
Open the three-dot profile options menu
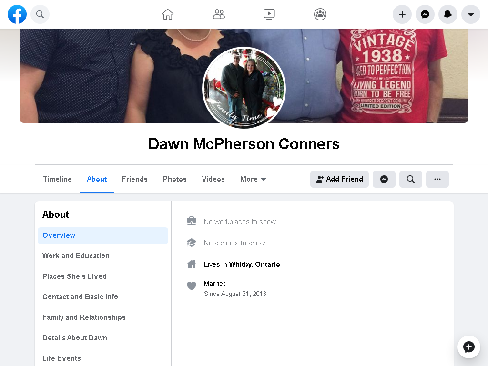point(437,179)
